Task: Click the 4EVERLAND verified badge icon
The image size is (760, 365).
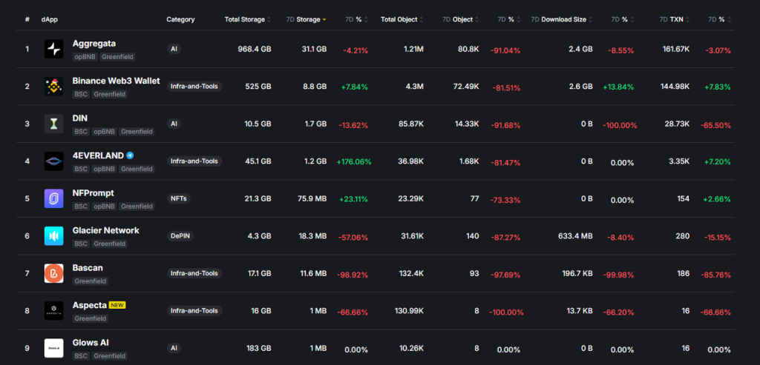Action: click(130, 155)
